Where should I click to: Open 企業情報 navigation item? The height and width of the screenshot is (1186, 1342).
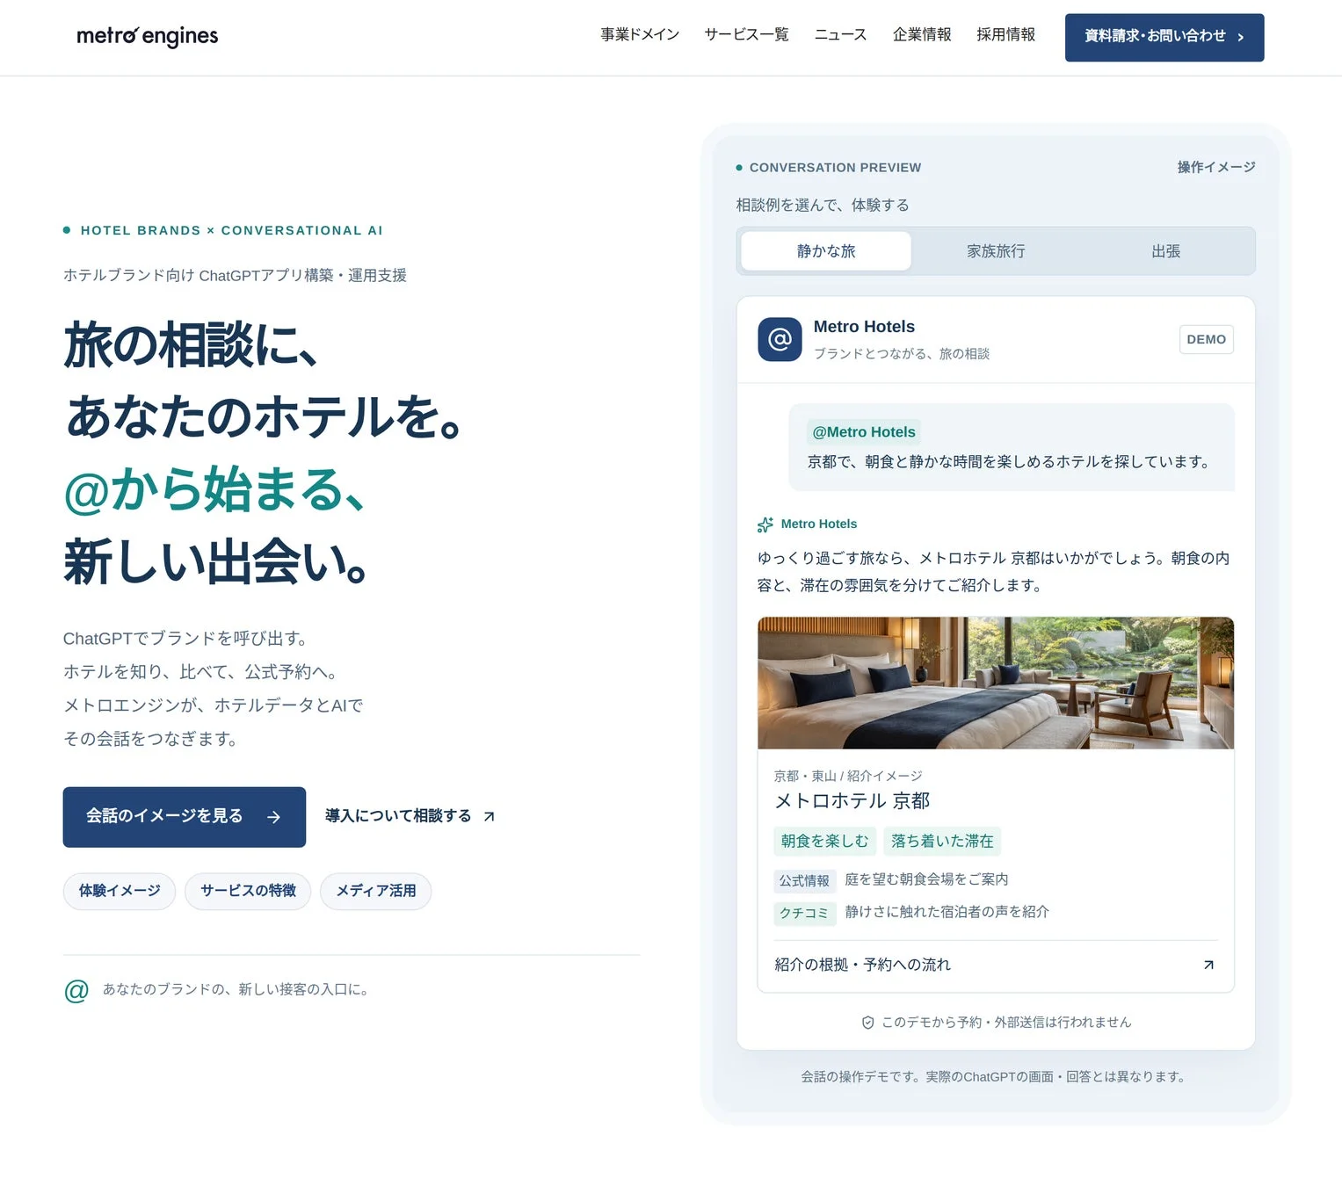pos(922,34)
